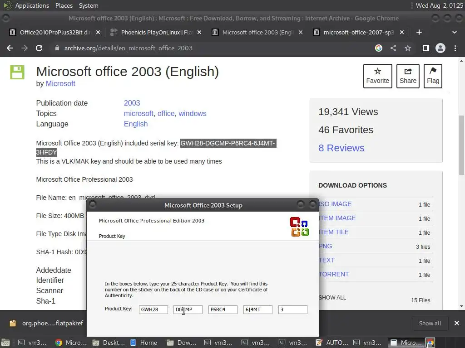Click SHOW ALL files link
465x348 pixels.
(x=332, y=298)
